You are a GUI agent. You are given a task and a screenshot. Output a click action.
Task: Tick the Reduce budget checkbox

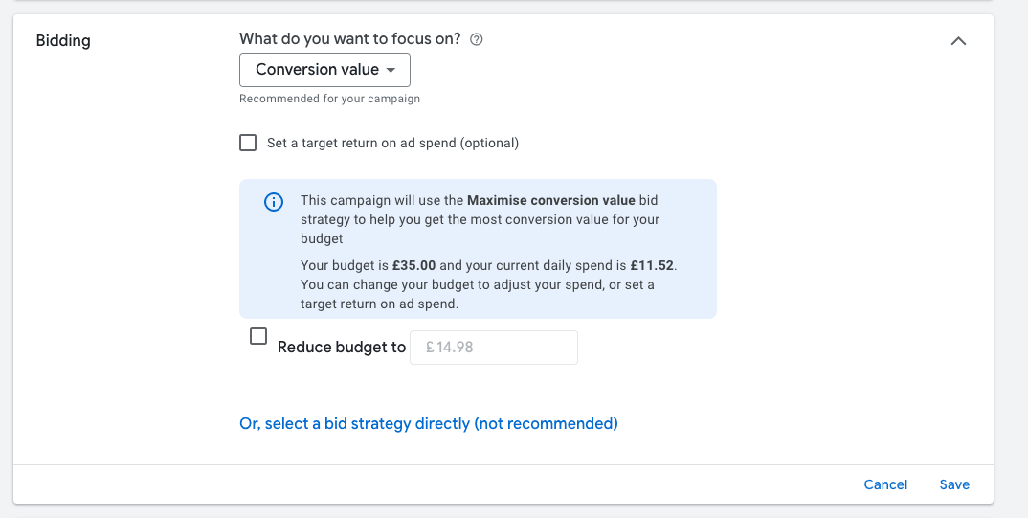258,337
